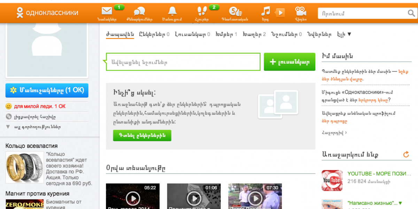Play the video thumbnail marked 01:06

194,196
